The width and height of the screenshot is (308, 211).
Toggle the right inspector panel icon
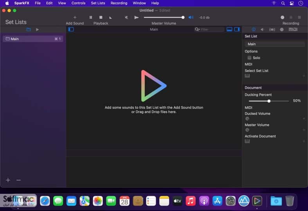pyautogui.click(x=237, y=29)
